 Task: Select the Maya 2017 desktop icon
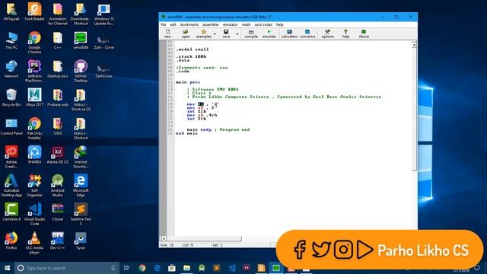point(34,97)
